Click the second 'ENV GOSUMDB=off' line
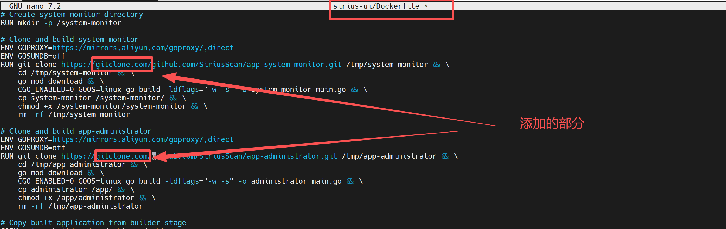This screenshot has height=229, width=726. [33, 148]
